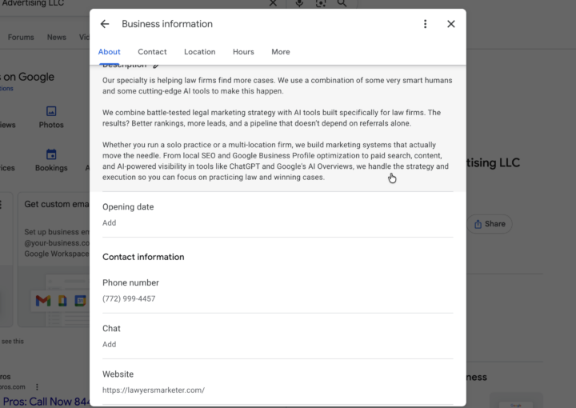The height and width of the screenshot is (408, 576).
Task: Click the Gmail icon in Workspace promo
Action: coord(43,301)
